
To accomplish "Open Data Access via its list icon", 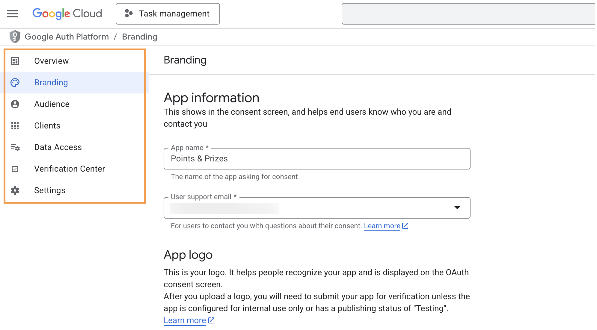I will (x=15, y=147).
